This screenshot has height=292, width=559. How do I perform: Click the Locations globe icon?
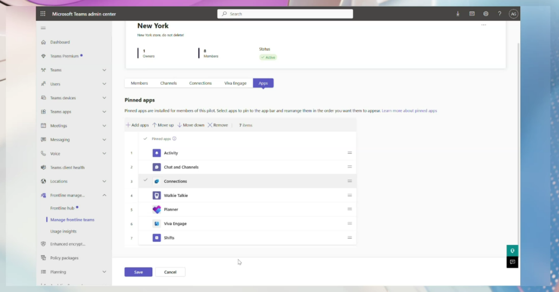click(44, 181)
